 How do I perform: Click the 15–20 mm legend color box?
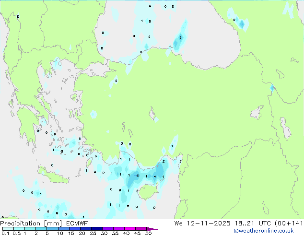(x=75, y=229)
